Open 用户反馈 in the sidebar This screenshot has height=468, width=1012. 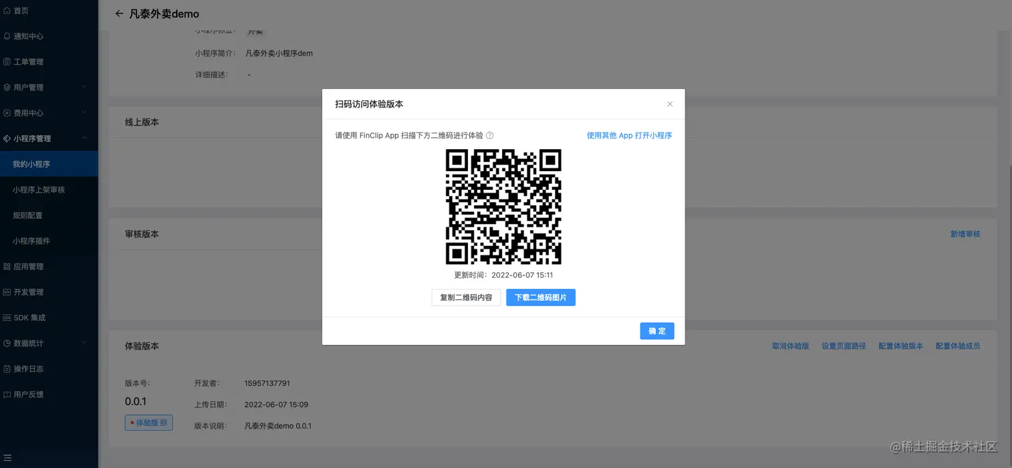49,394
